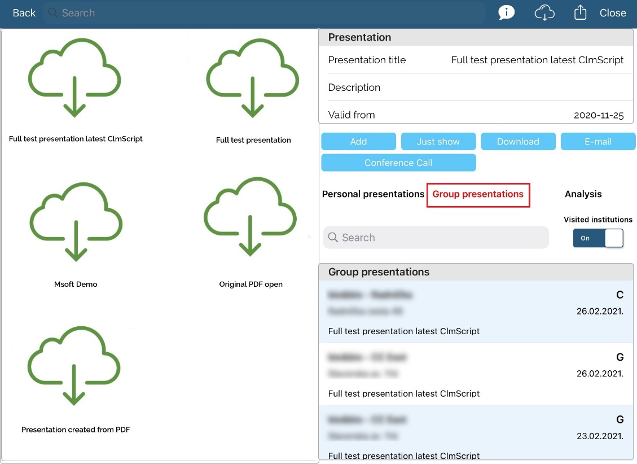Click the info speech bubble icon
Screen dimensions: 637x464
click(x=506, y=13)
